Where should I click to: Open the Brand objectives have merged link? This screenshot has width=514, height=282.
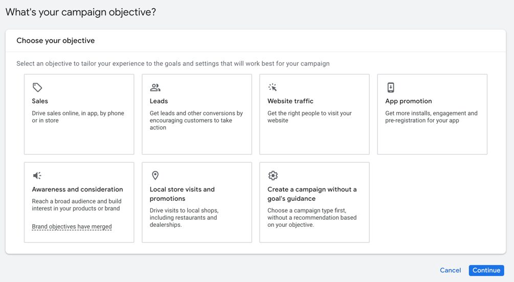point(72,227)
